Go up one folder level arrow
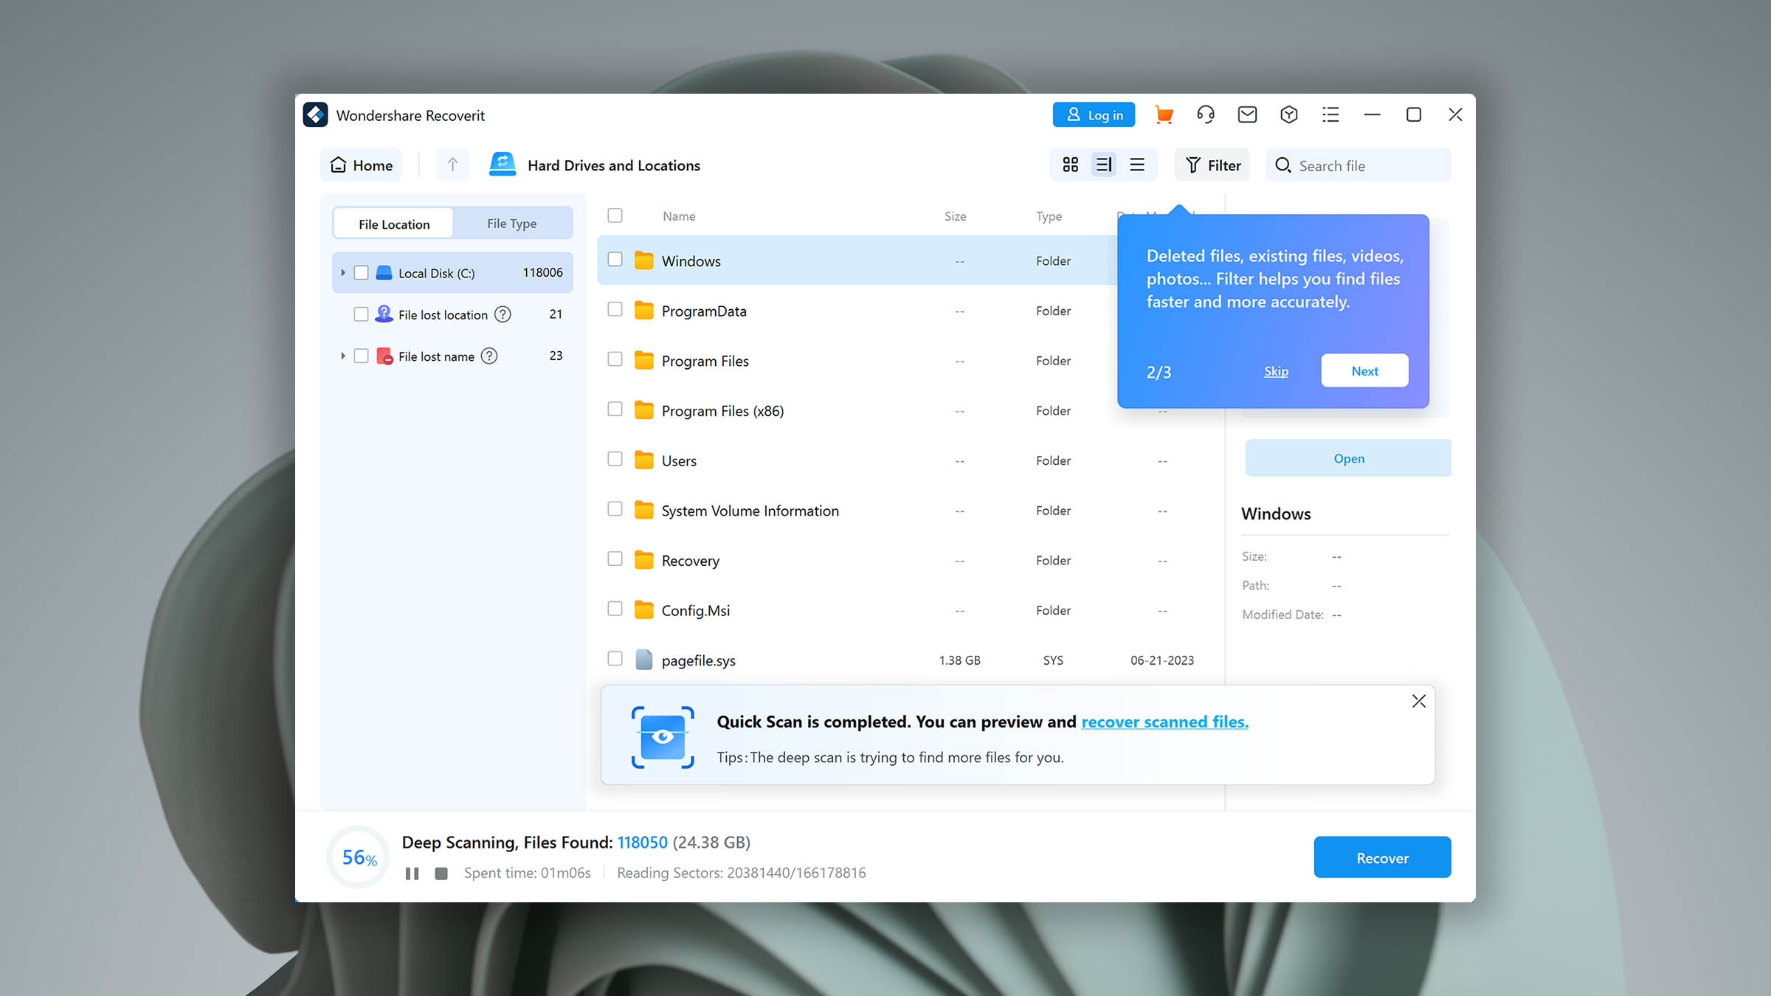 452,165
